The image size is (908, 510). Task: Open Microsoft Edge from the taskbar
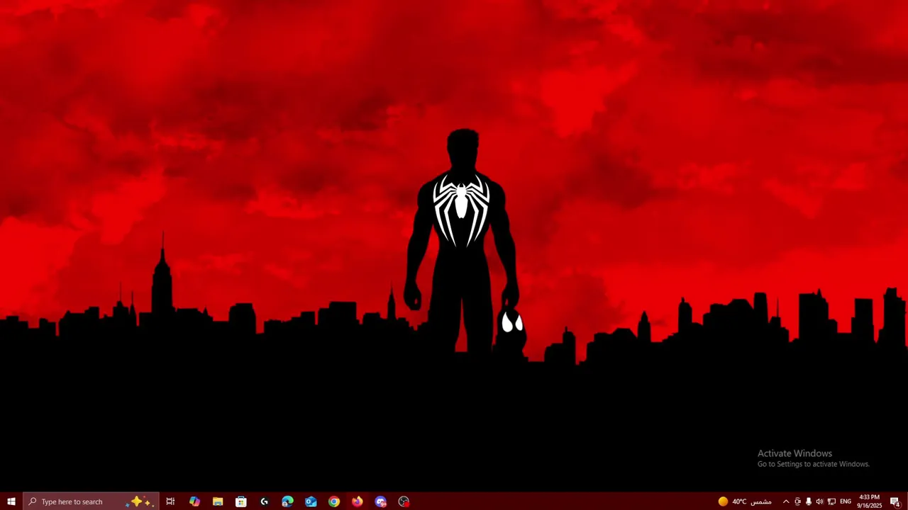287,501
